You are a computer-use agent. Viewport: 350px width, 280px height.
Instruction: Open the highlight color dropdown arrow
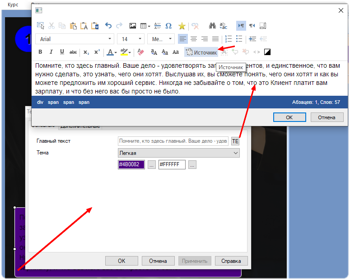130,53
